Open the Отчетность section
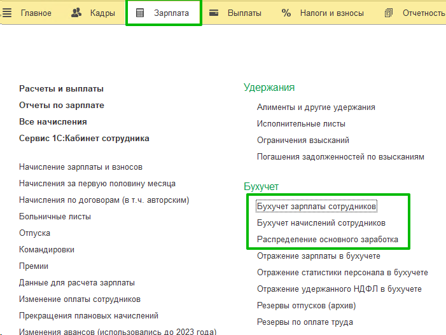 click(424, 13)
